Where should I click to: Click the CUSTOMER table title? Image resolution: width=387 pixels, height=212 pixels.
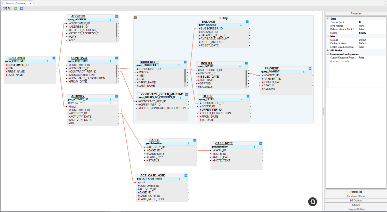click(17, 58)
